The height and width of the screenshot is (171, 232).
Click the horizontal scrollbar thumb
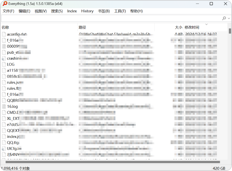(113, 162)
